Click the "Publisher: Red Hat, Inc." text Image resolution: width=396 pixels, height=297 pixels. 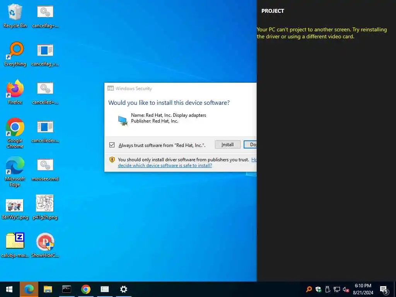(x=155, y=121)
